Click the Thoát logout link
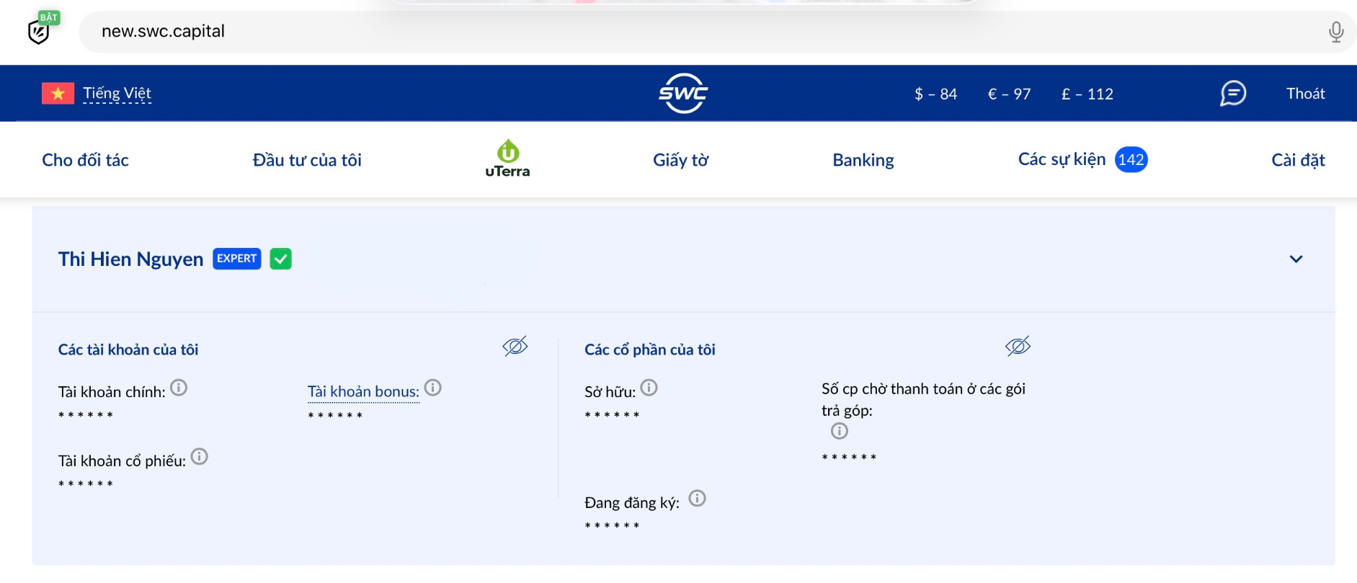Screen dimensions: 1357x583 click(x=1305, y=94)
